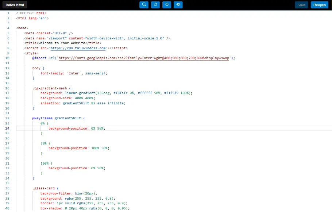The image size is (332, 212).
Task: Open the search tool with magnifier icon
Action: pos(144,5)
